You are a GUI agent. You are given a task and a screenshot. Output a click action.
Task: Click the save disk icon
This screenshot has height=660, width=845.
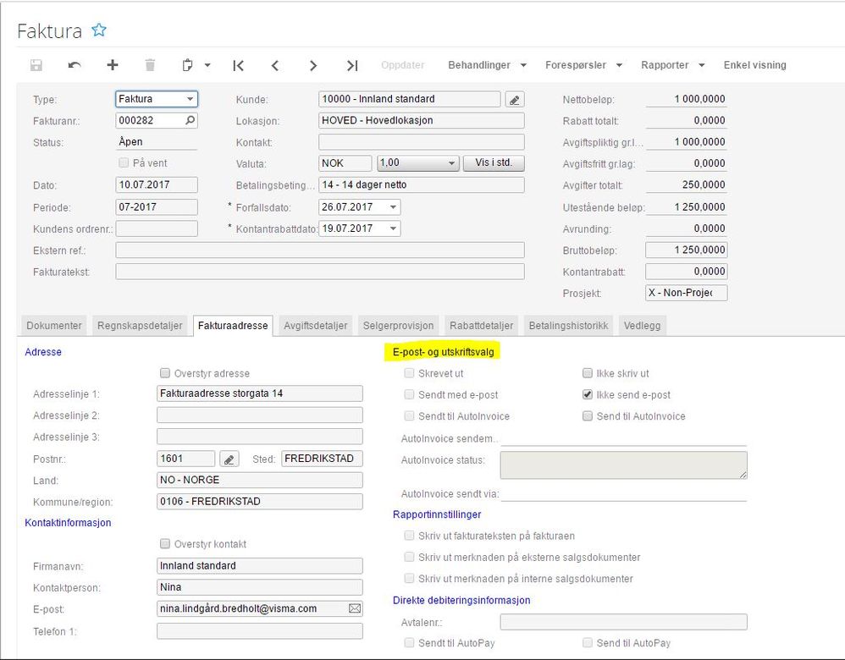(36, 65)
